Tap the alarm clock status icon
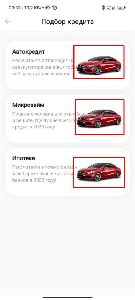This screenshot has width=135, height=300. click(x=55, y=8)
